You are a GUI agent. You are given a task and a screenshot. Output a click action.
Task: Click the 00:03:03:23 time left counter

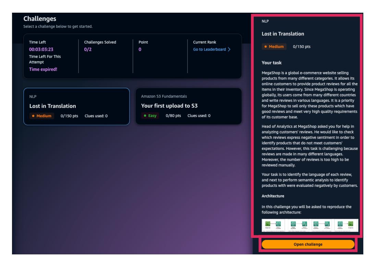[x=41, y=49]
